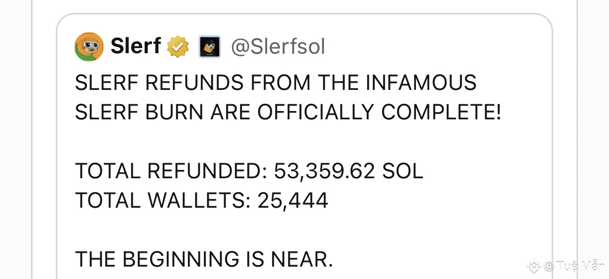The image size is (609, 279).
Task: Open the Slerf sloth profile avatar
Action: click(x=89, y=47)
